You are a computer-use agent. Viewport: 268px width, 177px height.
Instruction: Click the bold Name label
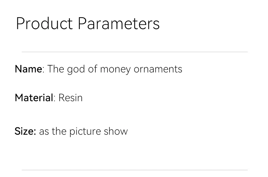(28, 69)
